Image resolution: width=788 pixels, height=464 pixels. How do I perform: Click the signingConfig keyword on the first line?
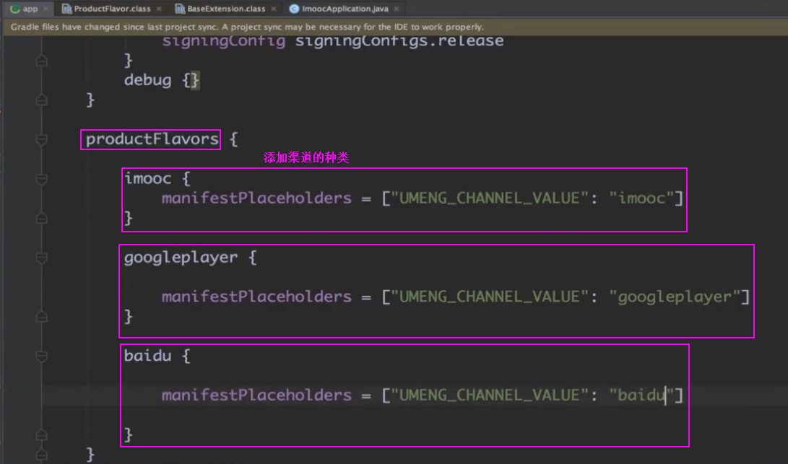[x=224, y=41]
